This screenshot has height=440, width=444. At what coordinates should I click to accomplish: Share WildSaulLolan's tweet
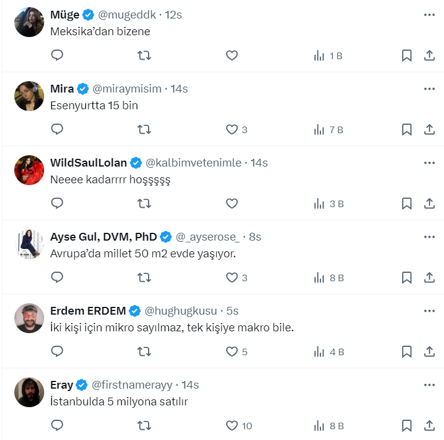point(429,204)
